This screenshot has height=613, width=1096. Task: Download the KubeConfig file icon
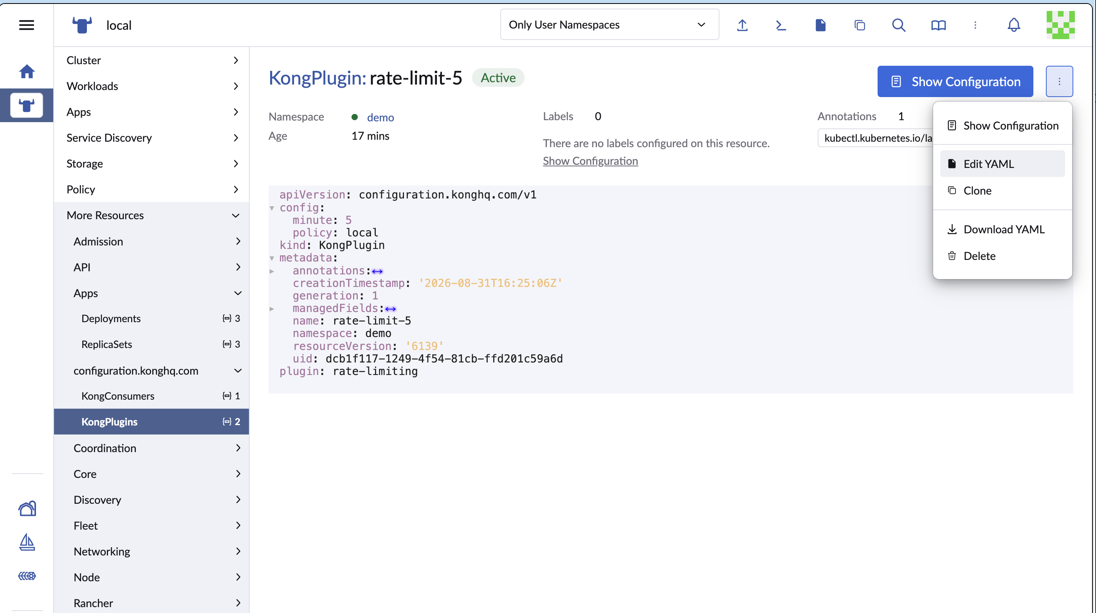tap(820, 25)
